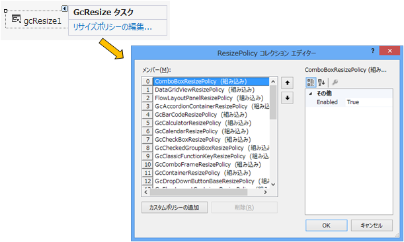This screenshot has width=404, height=242.
Task: Move selected policy down with down arrow
Action: point(287,98)
